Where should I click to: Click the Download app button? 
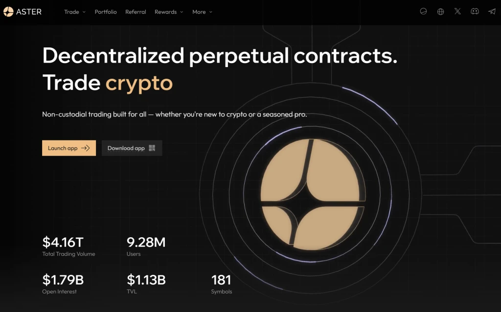(x=132, y=148)
